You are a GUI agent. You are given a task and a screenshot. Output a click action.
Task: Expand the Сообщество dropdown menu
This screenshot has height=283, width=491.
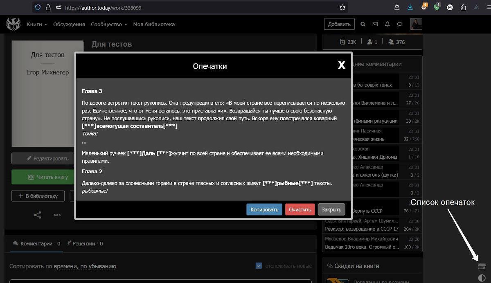109,25
